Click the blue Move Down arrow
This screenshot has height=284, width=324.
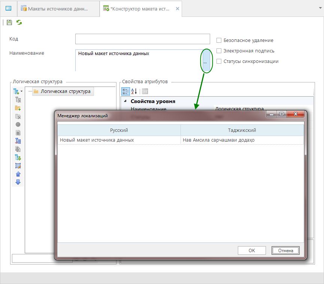(x=18, y=182)
